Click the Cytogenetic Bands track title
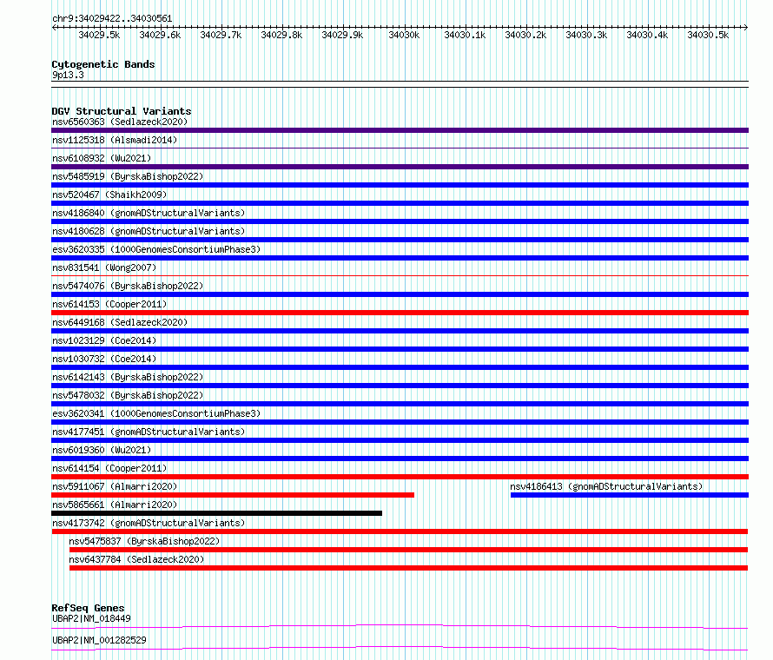The image size is (773, 660). (x=103, y=64)
